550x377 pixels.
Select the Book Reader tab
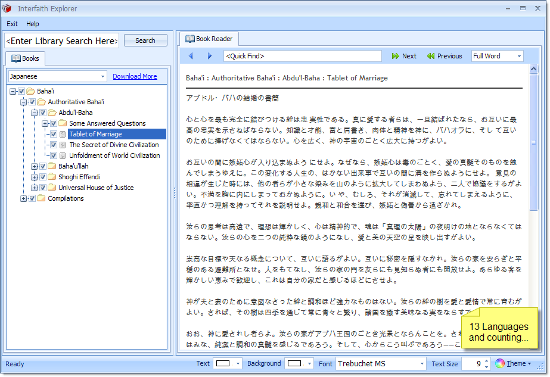[x=209, y=39]
